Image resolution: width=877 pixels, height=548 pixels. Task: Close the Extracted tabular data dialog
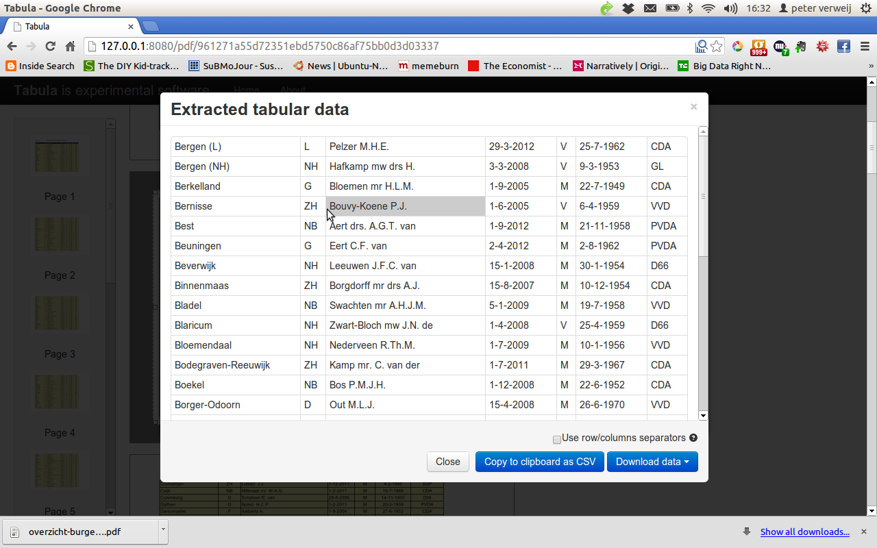click(x=447, y=462)
